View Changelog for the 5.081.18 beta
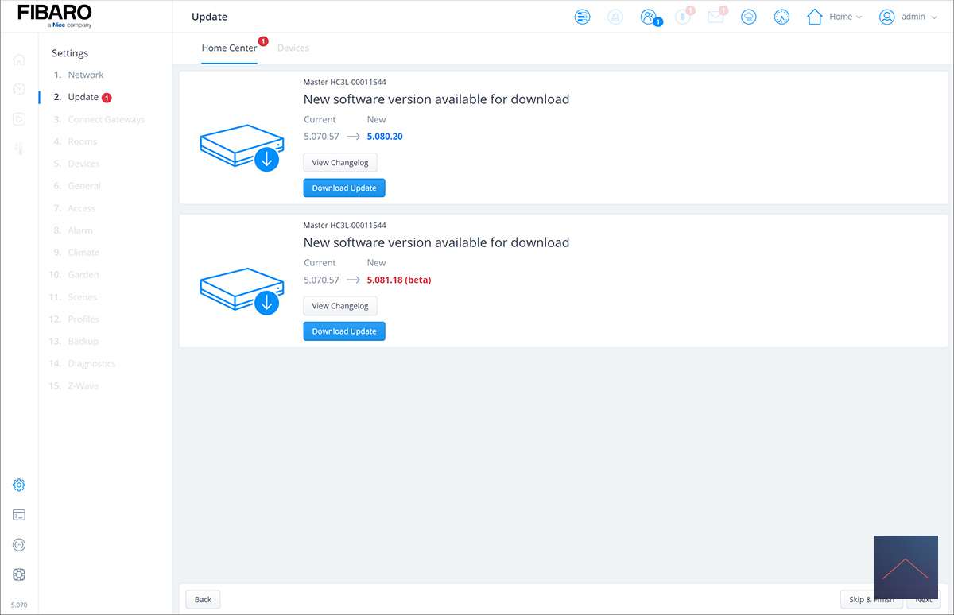 (340, 306)
